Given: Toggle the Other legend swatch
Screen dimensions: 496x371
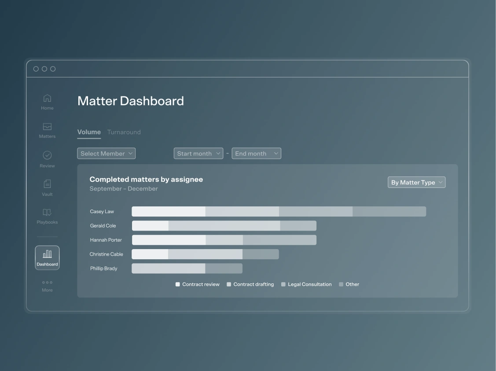Looking at the screenshot, I should click(x=341, y=284).
